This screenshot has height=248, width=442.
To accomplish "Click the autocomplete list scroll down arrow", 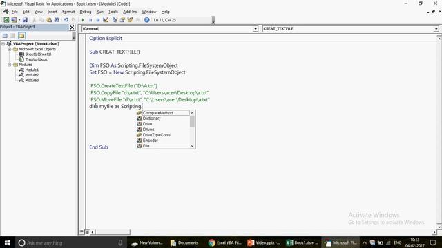I will tap(192, 146).
